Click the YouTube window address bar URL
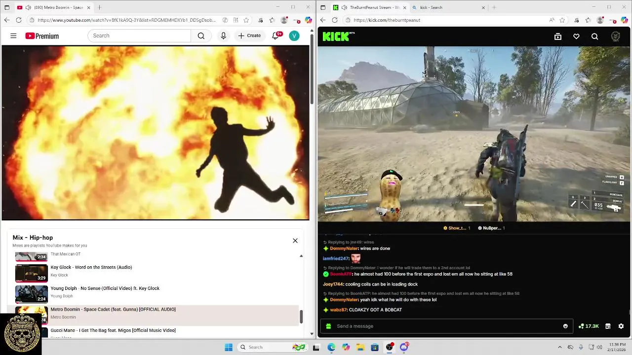Screen dimensions: 632x355 (x=126, y=20)
